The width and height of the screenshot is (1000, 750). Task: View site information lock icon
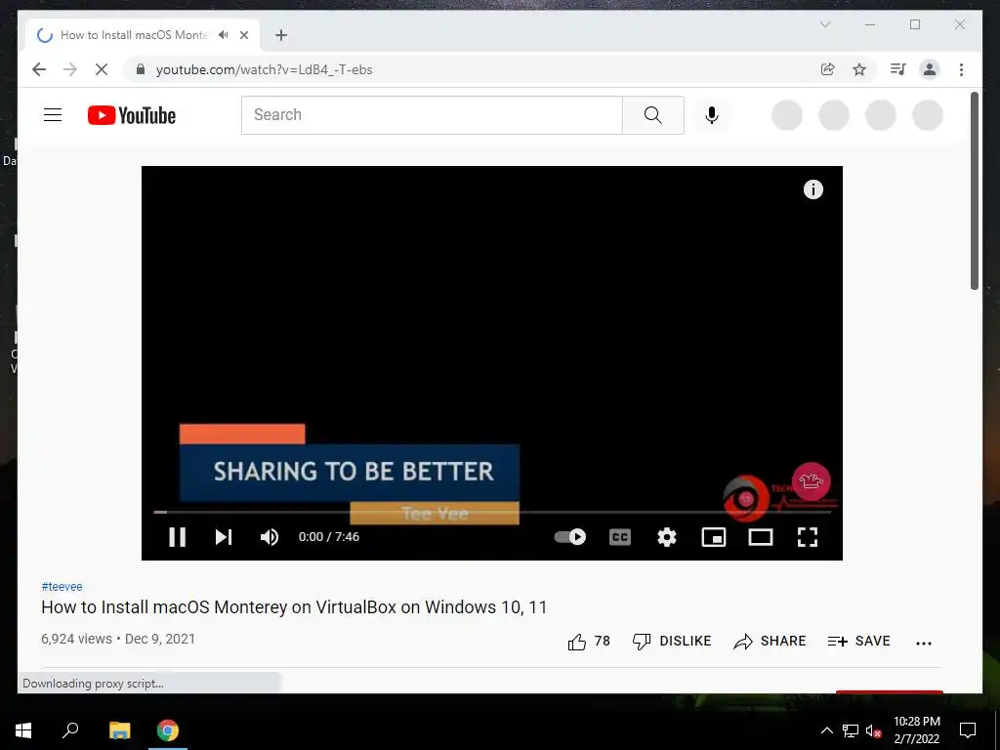[x=141, y=69]
